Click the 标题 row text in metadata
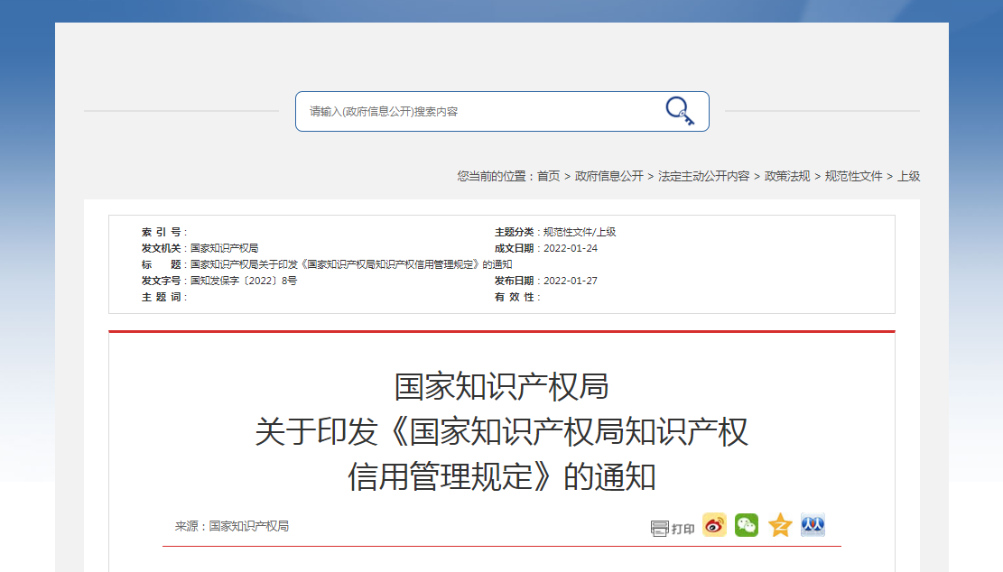Screen dimensions: 1003x572 pyautogui.click(x=351, y=264)
